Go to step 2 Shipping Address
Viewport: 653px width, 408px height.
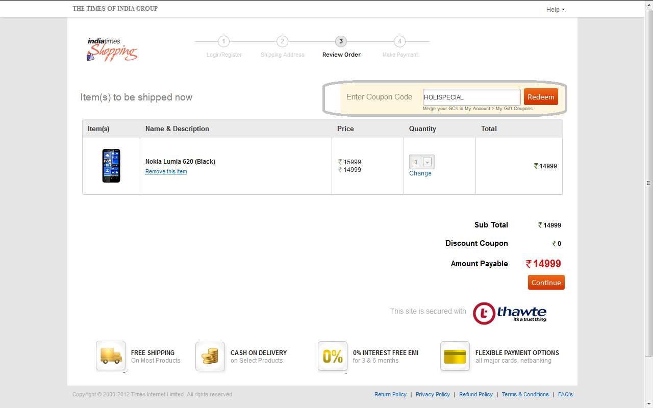point(283,41)
